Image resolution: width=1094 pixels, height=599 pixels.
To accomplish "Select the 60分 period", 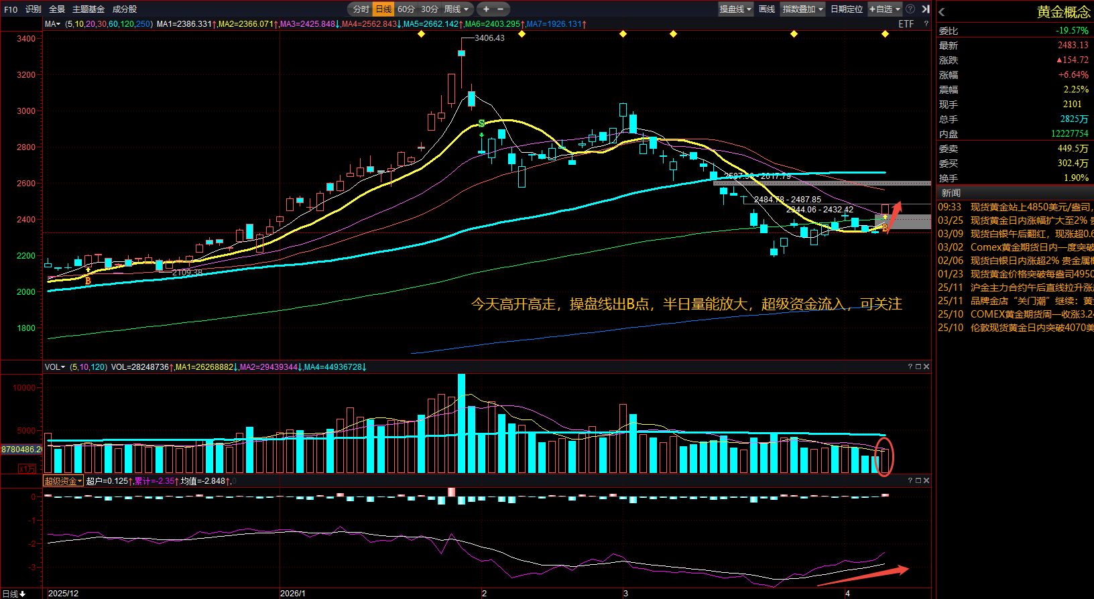I will (406, 9).
